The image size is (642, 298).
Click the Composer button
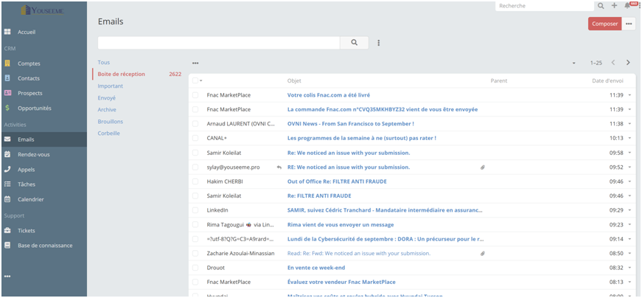click(604, 24)
